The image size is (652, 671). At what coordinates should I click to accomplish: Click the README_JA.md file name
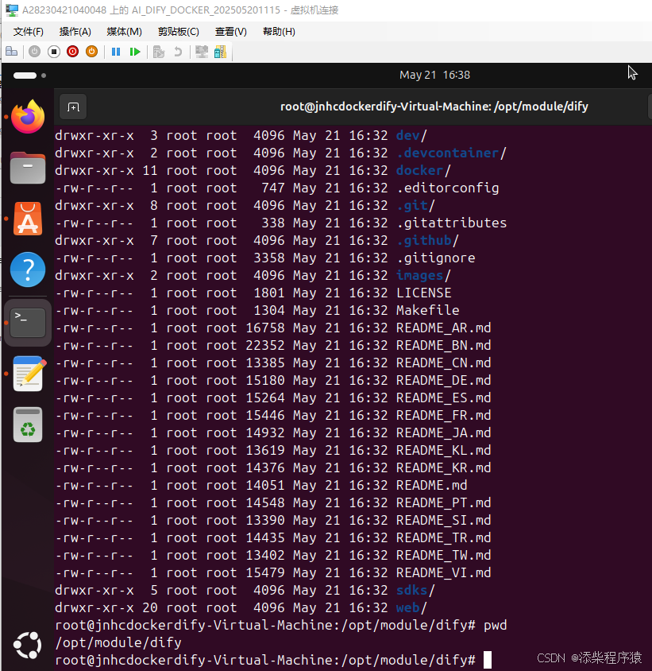point(443,433)
